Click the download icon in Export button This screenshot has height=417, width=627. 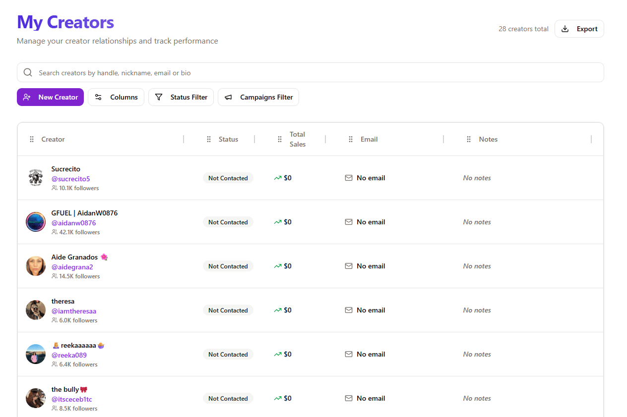tap(564, 29)
